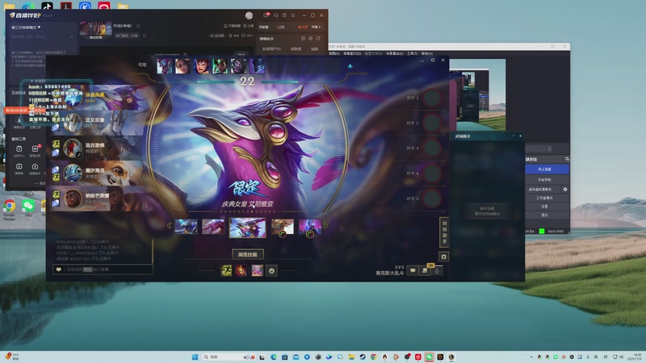
Task: Click the dock float icon in OBS controls header
Action: point(567,159)
